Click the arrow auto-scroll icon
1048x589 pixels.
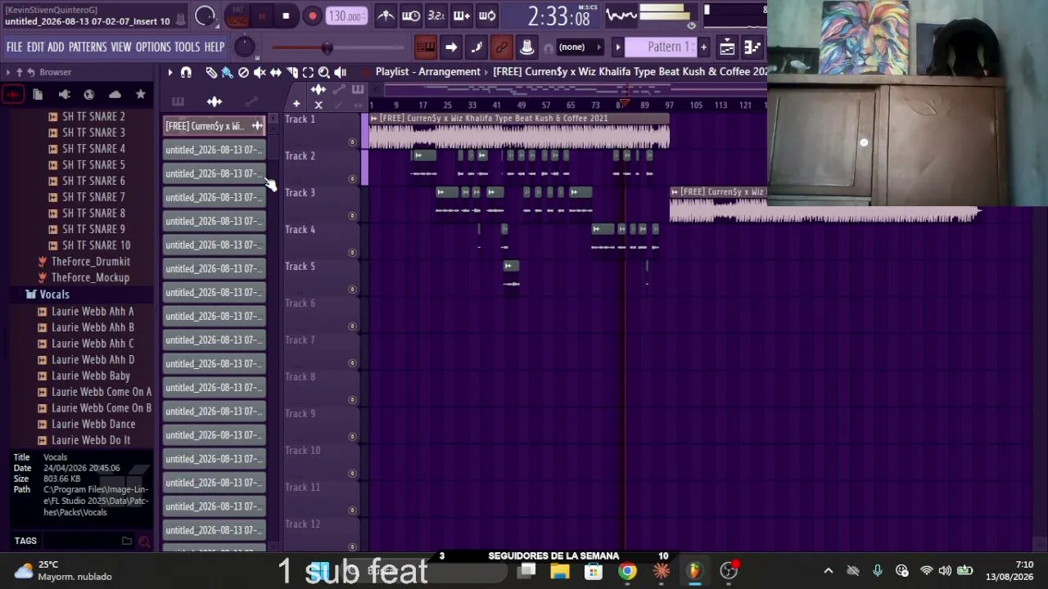451,47
